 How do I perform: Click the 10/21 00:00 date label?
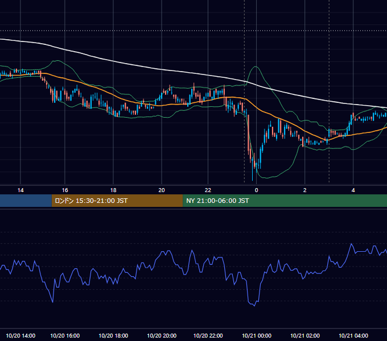pos(257,335)
